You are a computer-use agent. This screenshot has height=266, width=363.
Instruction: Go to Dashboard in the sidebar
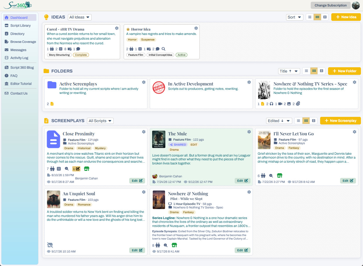click(x=20, y=18)
